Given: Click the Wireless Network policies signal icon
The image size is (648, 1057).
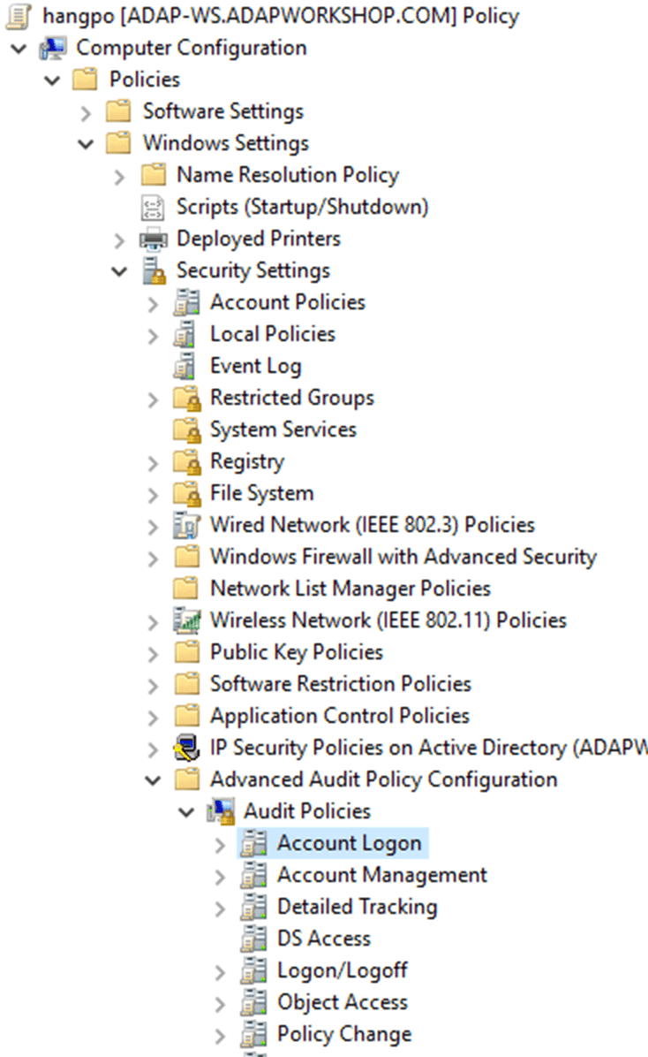Looking at the screenshot, I should click(x=186, y=620).
